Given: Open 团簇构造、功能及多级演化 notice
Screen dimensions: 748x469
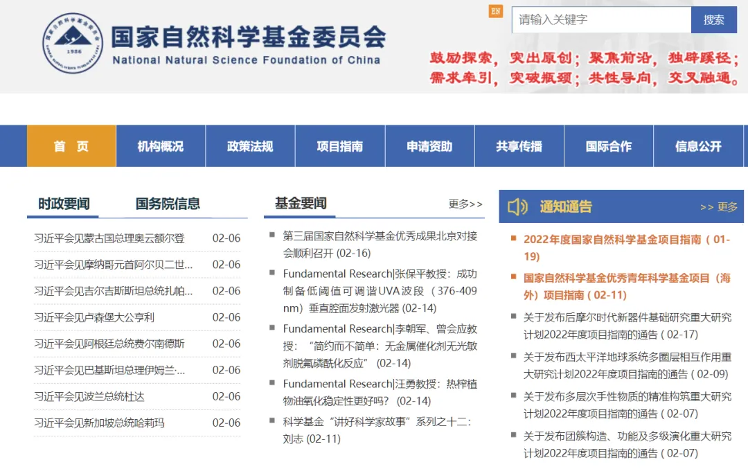Looking at the screenshot, I should (x=627, y=445).
